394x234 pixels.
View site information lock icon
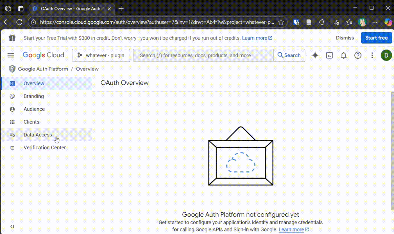click(33, 22)
